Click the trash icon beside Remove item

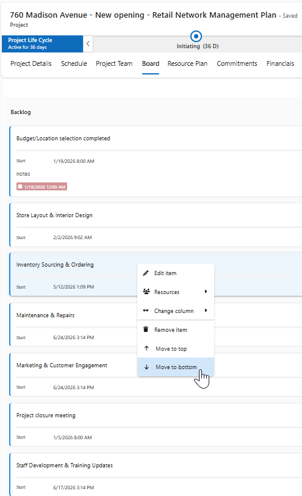(x=146, y=329)
